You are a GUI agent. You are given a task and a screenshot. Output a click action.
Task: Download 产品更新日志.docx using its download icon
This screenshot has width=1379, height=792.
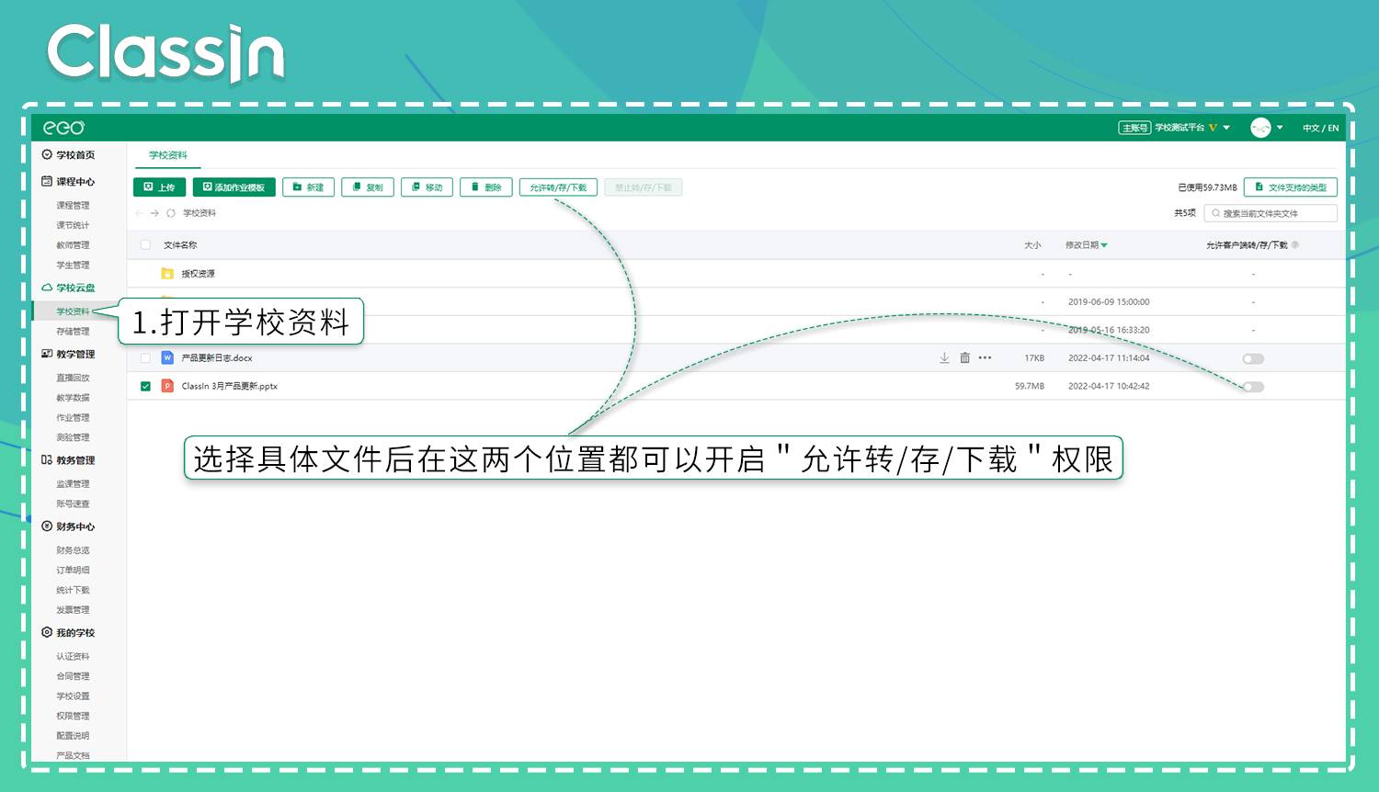[x=944, y=358]
